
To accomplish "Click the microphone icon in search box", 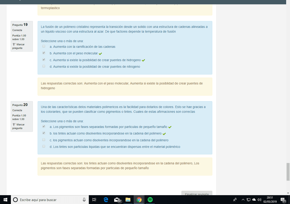I will [x=84, y=200].
